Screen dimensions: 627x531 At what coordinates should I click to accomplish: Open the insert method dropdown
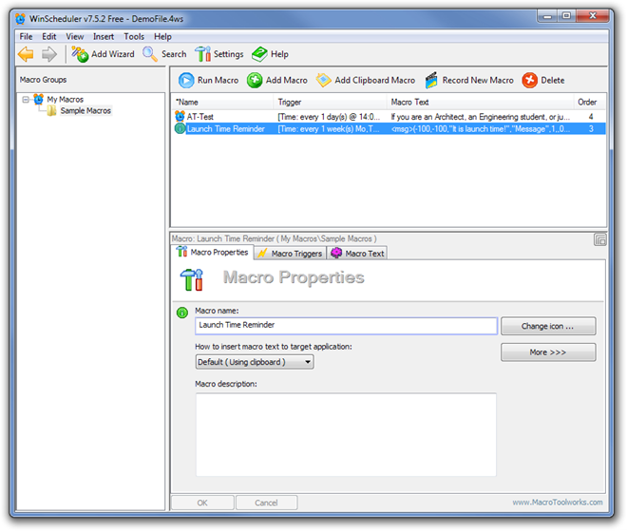coord(255,362)
